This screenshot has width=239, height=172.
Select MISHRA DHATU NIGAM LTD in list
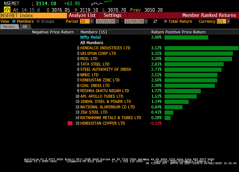pos(105,91)
